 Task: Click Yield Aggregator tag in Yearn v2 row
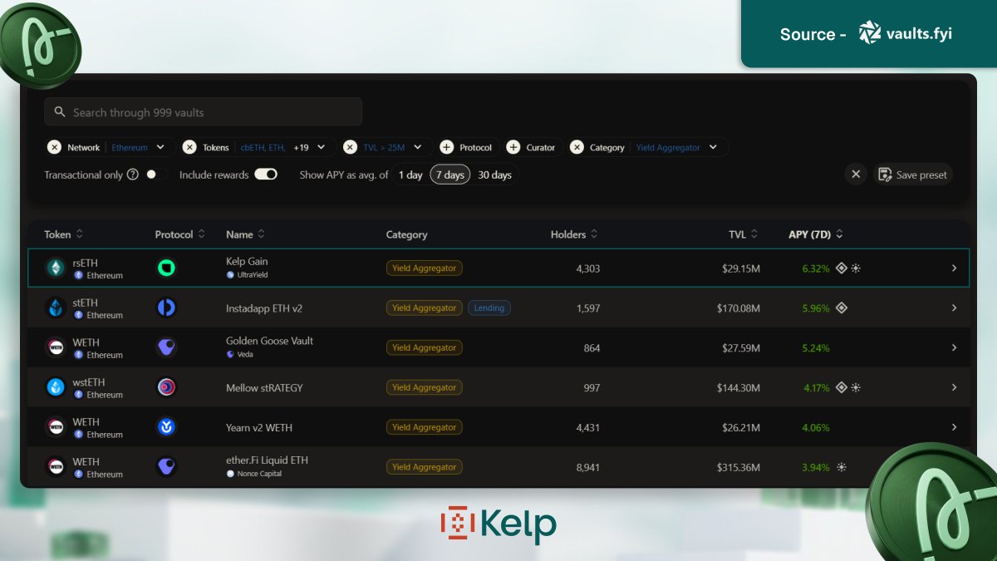point(425,427)
